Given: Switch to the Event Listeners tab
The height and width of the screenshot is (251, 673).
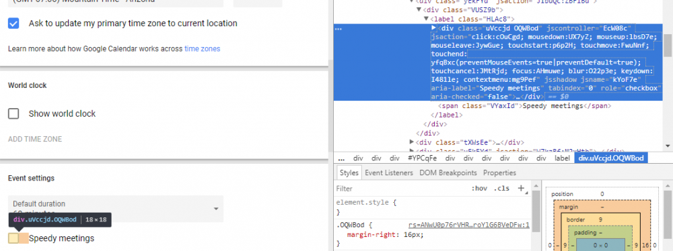Looking at the screenshot, I should tap(389, 172).
